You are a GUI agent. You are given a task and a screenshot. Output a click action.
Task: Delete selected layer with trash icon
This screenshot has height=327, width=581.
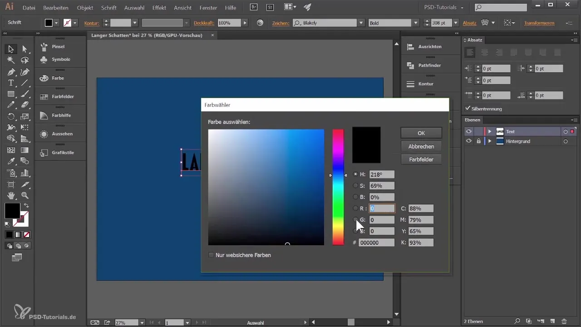(x=564, y=321)
